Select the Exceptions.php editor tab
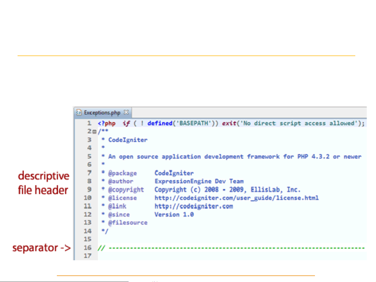This screenshot has height=282, width=376. (x=103, y=113)
